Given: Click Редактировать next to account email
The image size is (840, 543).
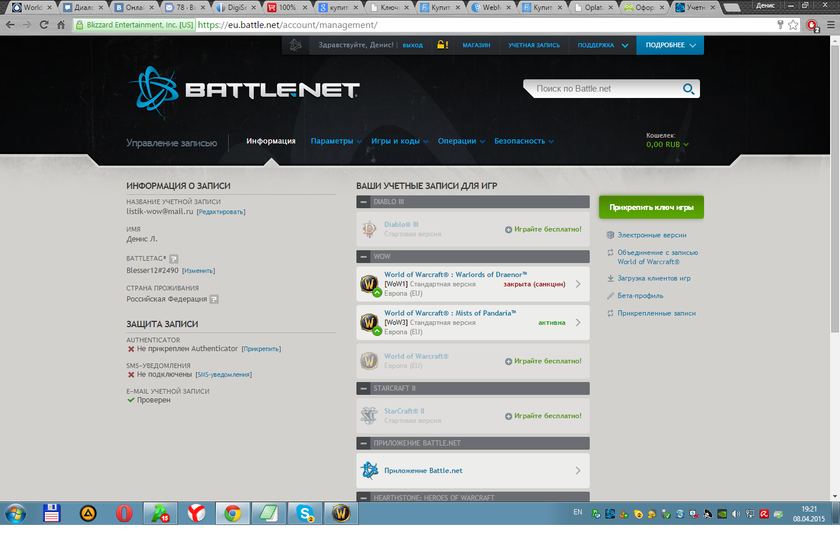Looking at the screenshot, I should [x=221, y=212].
